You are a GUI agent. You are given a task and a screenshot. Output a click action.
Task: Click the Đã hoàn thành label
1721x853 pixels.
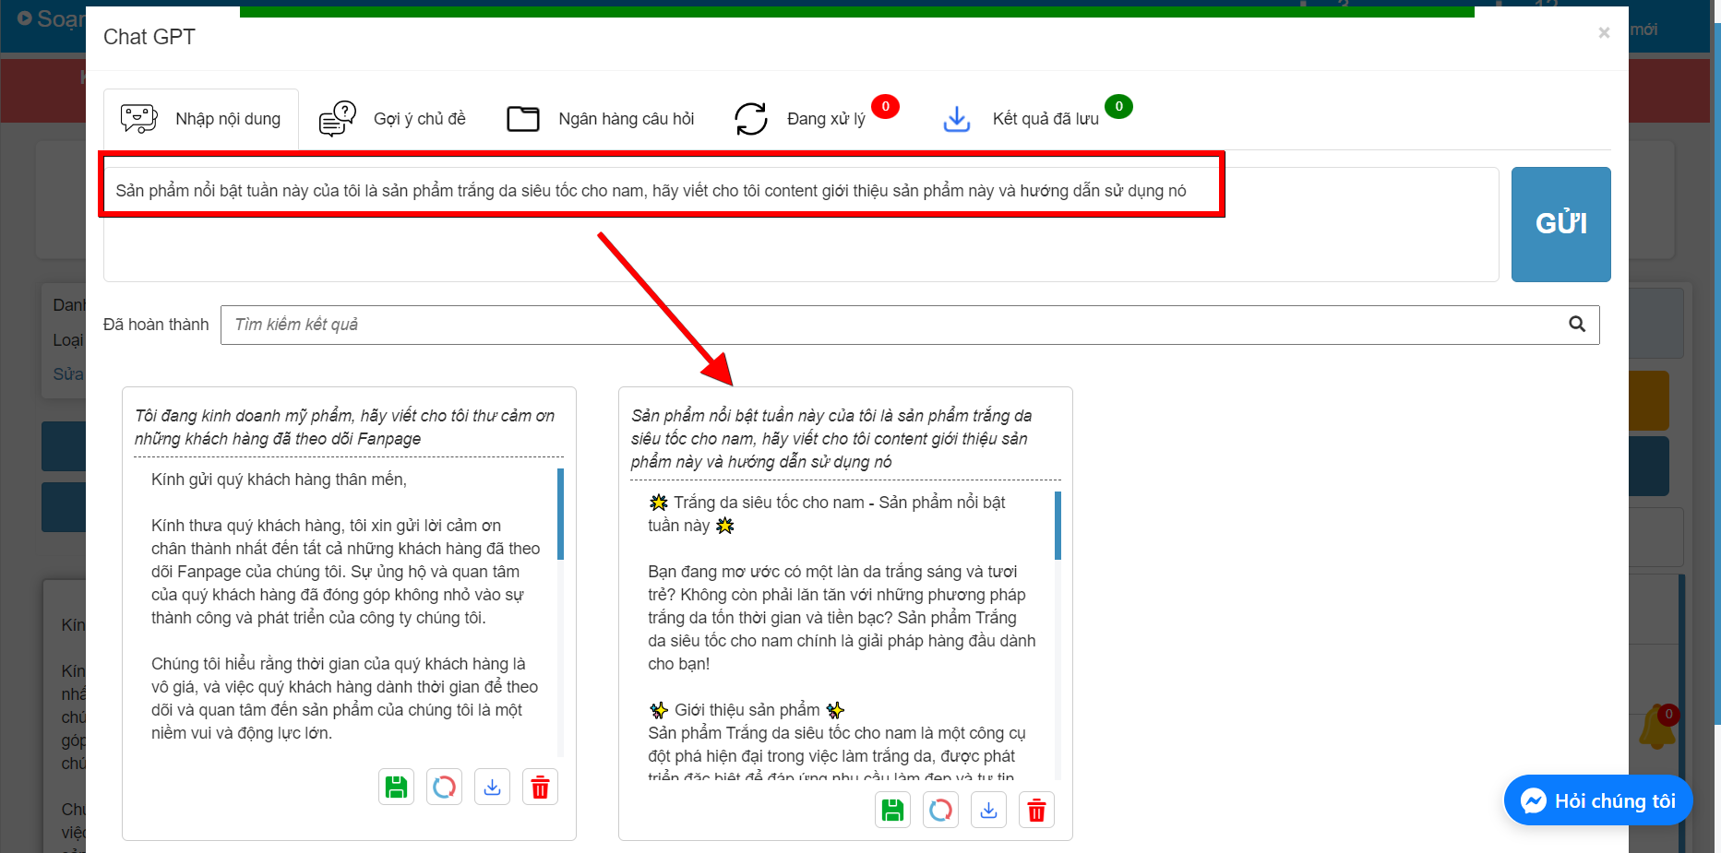tap(156, 325)
